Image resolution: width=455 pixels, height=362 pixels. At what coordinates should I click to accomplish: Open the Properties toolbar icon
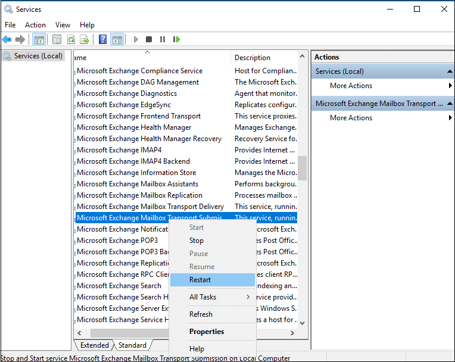click(x=57, y=39)
